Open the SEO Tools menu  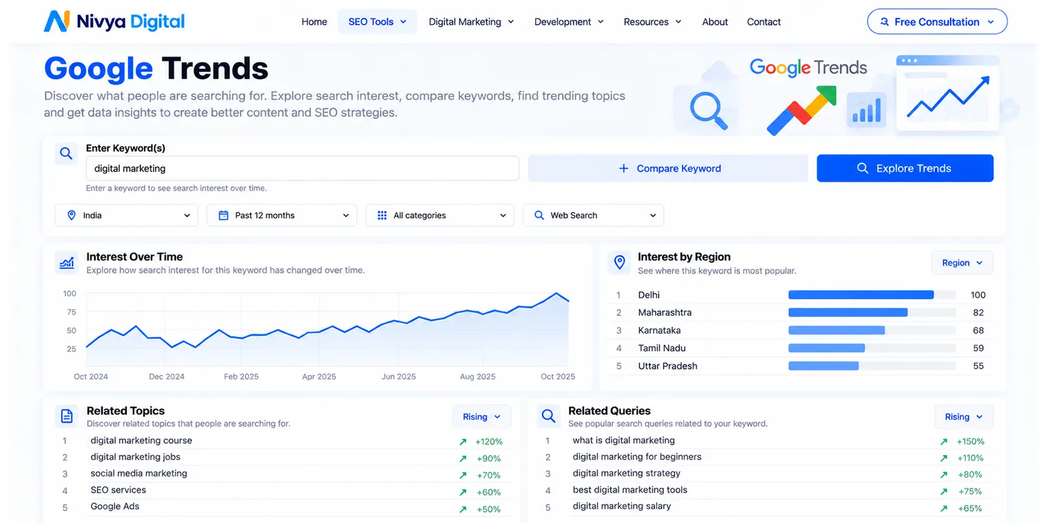tap(378, 22)
